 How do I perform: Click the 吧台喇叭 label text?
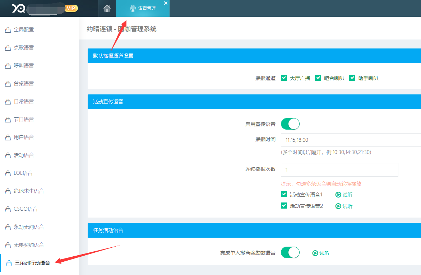point(334,78)
